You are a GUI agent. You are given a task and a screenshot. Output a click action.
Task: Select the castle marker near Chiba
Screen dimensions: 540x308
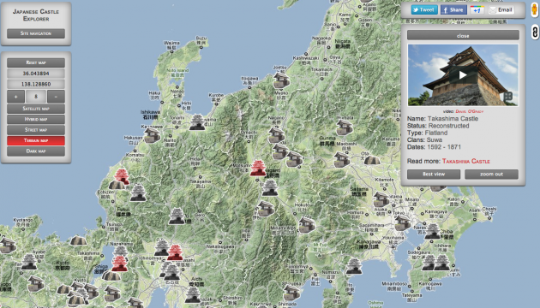tap(433, 231)
